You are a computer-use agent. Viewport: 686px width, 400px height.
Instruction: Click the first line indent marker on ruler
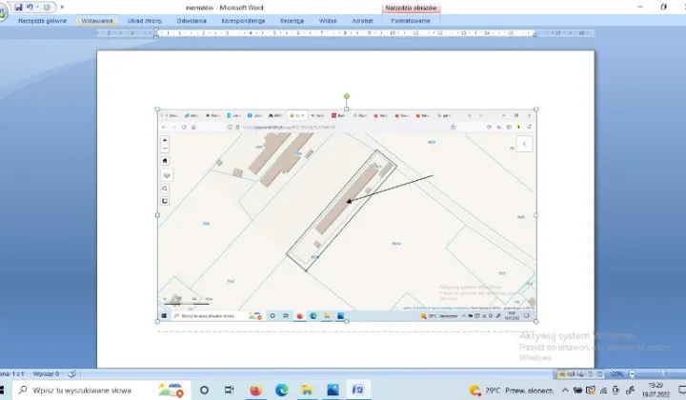point(155,30)
